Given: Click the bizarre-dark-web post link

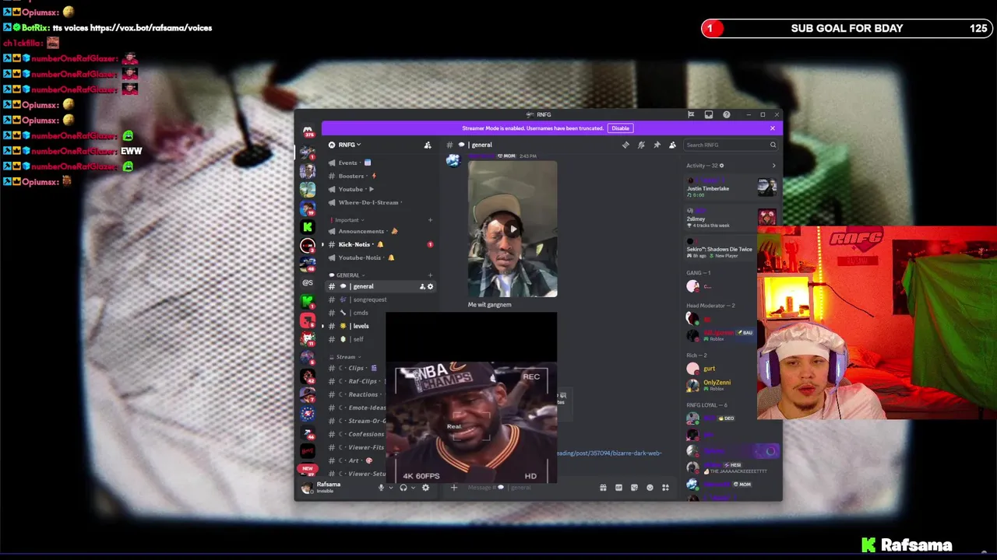Looking at the screenshot, I should coord(610,453).
